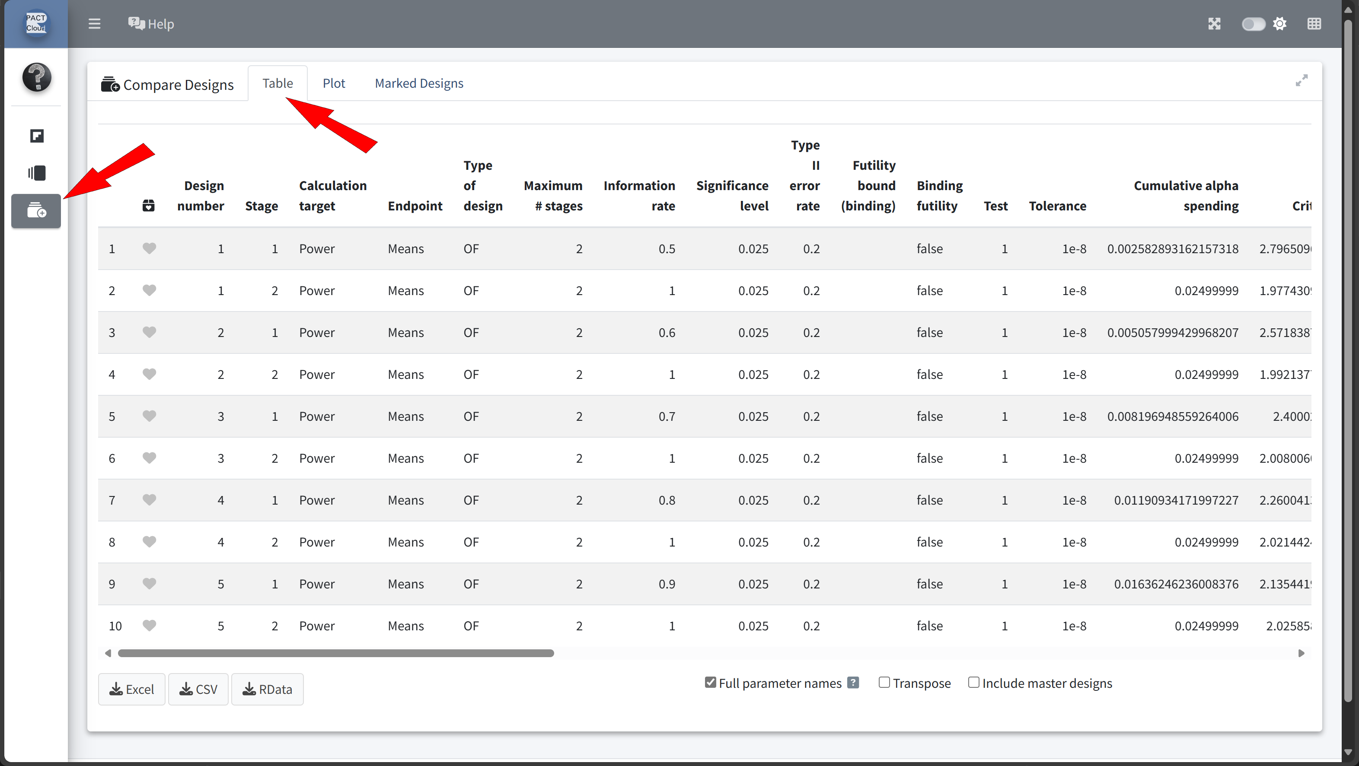The height and width of the screenshot is (766, 1359).
Task: Open the settings gear icon
Action: pyautogui.click(x=1280, y=24)
